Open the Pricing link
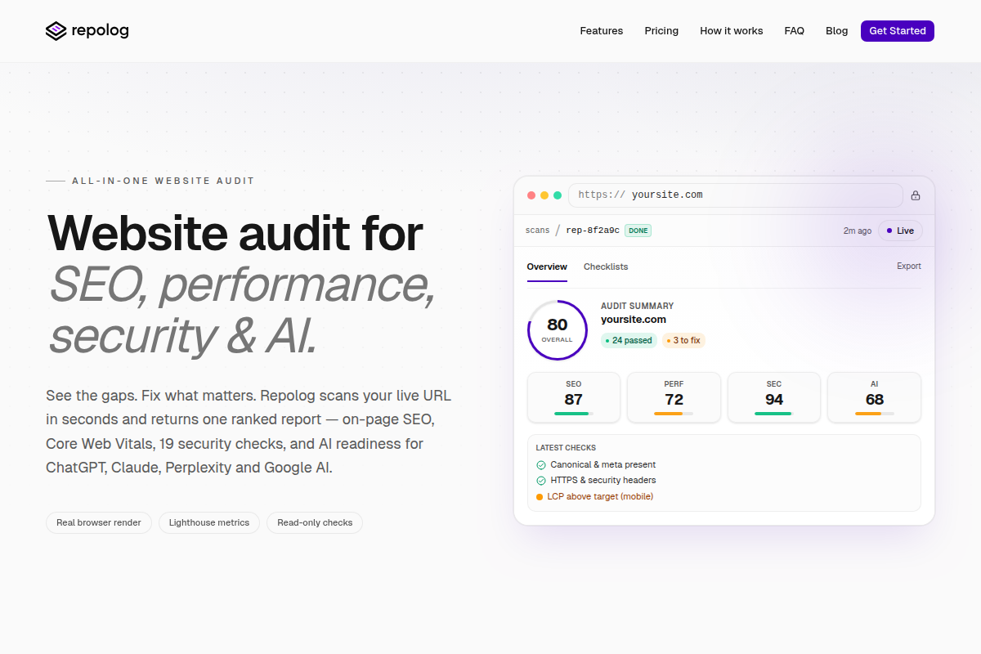The image size is (981, 654). (661, 31)
